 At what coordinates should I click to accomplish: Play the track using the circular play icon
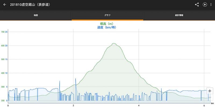click(205, 5)
